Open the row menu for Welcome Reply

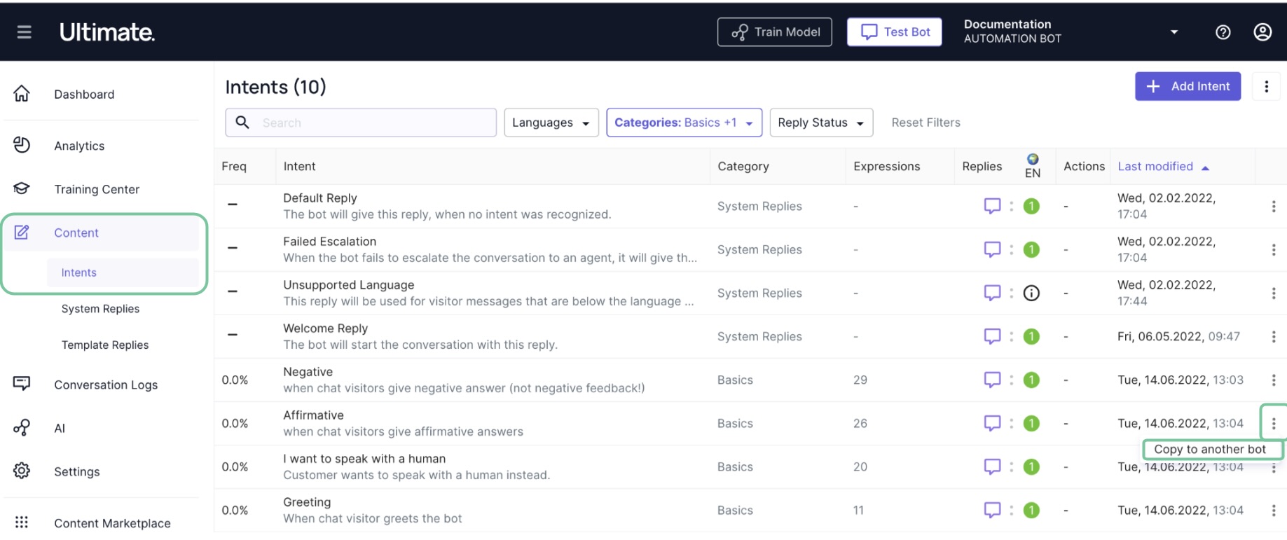point(1274,336)
